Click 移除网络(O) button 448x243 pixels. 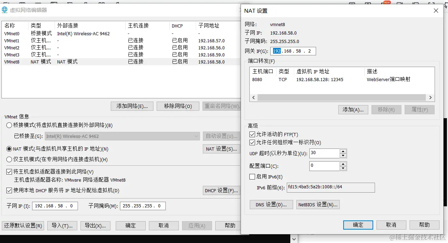(x=178, y=106)
